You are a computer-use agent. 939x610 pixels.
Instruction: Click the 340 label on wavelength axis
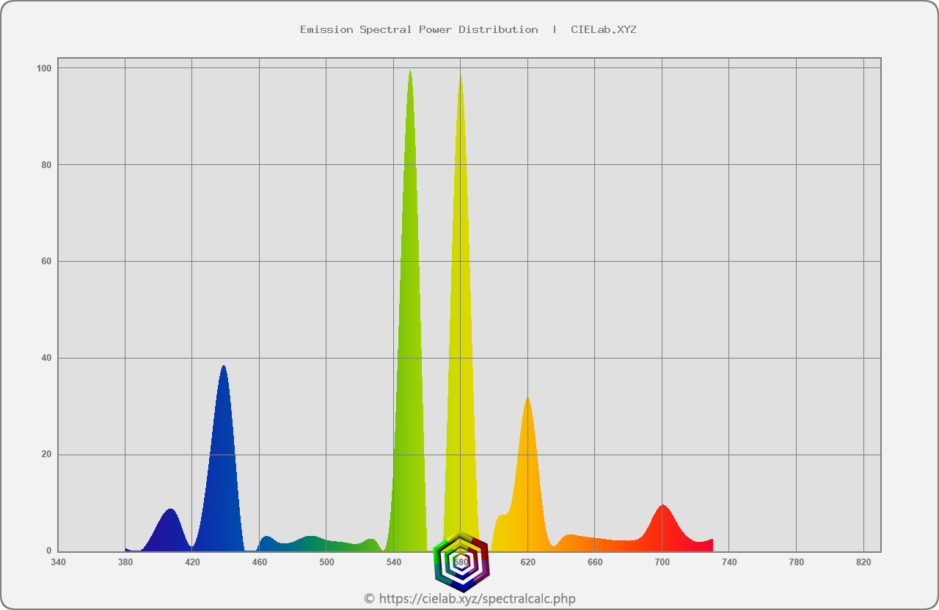click(58, 562)
